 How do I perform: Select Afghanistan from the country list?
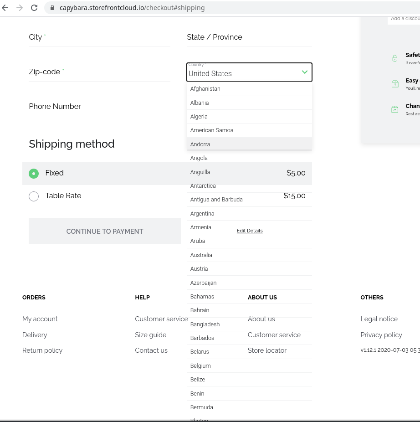pyautogui.click(x=205, y=88)
